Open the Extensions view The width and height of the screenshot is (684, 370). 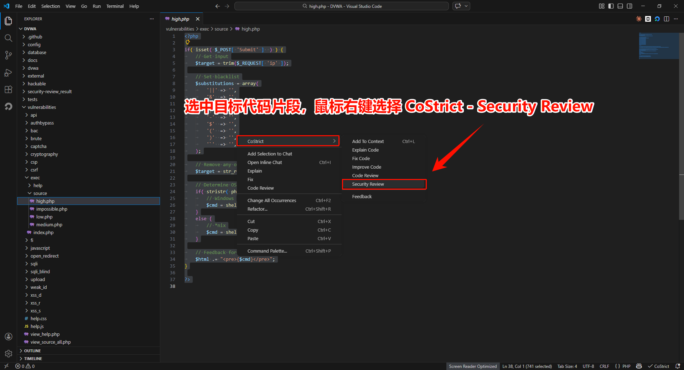9,90
